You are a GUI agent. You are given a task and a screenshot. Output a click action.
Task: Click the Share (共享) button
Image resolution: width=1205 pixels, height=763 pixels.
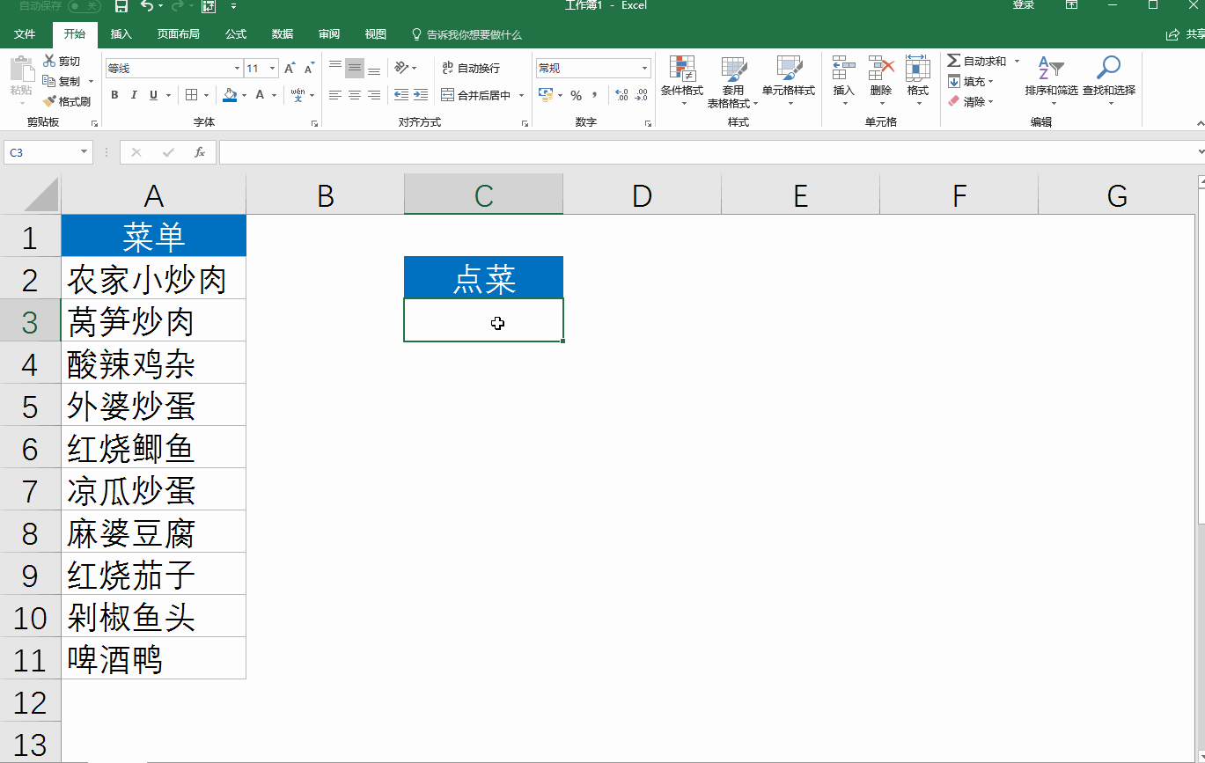point(1185,34)
